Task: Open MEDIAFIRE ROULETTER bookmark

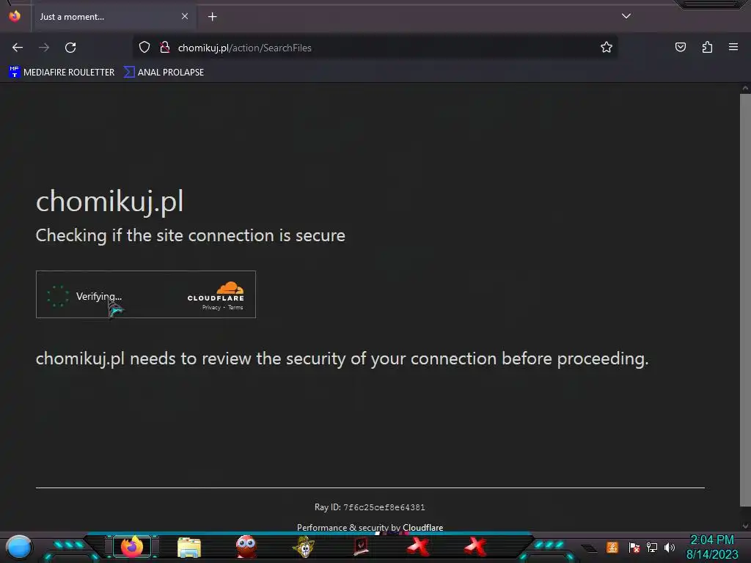Action: tap(62, 73)
